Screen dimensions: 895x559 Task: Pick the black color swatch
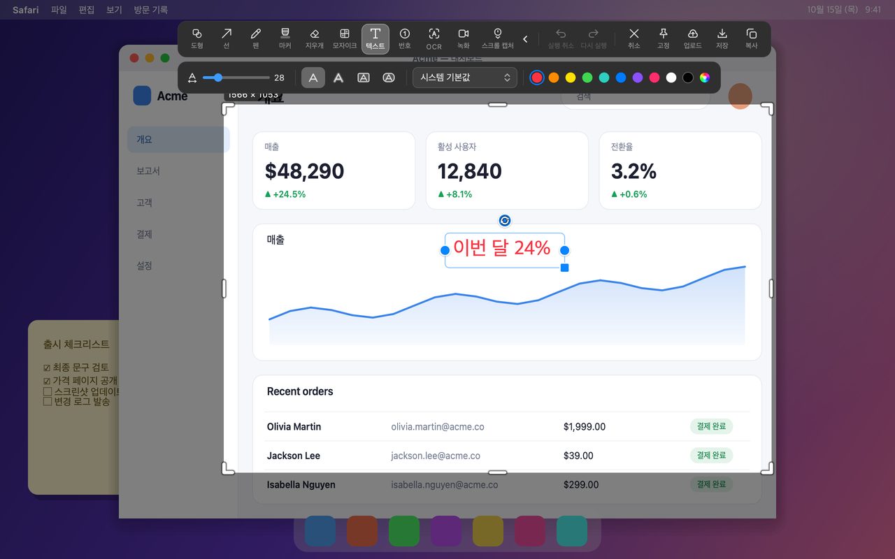tap(688, 78)
